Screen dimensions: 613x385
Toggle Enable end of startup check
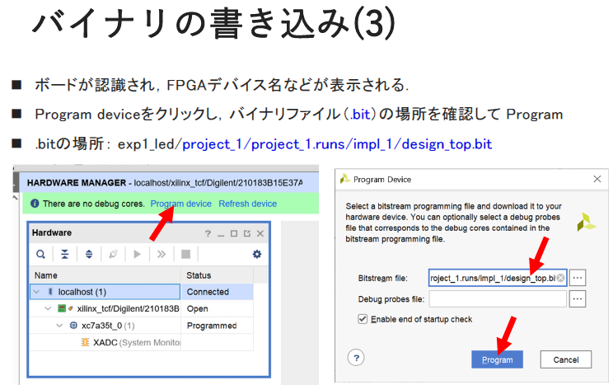[363, 319]
